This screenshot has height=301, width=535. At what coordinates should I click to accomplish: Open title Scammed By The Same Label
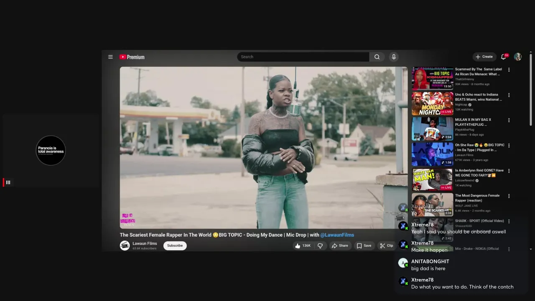coord(479,72)
